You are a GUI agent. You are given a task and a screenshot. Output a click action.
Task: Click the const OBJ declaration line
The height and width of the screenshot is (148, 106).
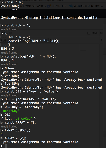tap(31, 91)
